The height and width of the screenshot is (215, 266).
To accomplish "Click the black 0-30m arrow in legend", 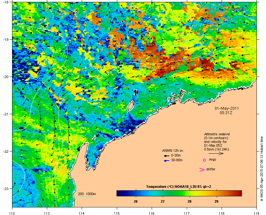I will coord(167,156).
